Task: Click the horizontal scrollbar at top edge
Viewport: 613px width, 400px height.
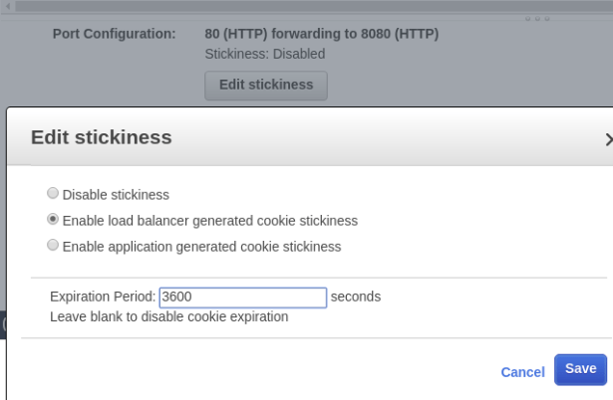Action: 299,5
